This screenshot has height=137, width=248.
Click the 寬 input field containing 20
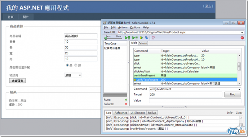pyautogui.click(x=81, y=53)
